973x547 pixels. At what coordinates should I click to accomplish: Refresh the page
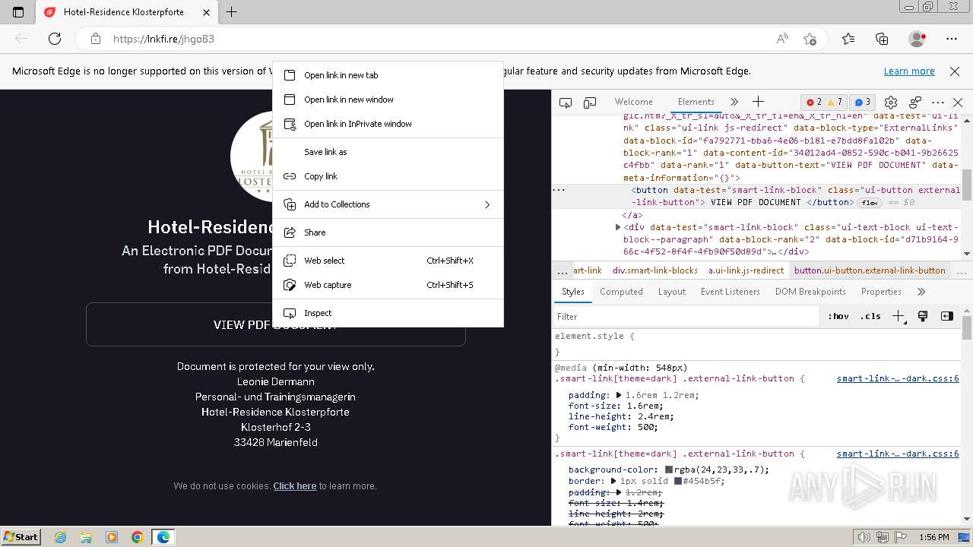(x=55, y=39)
